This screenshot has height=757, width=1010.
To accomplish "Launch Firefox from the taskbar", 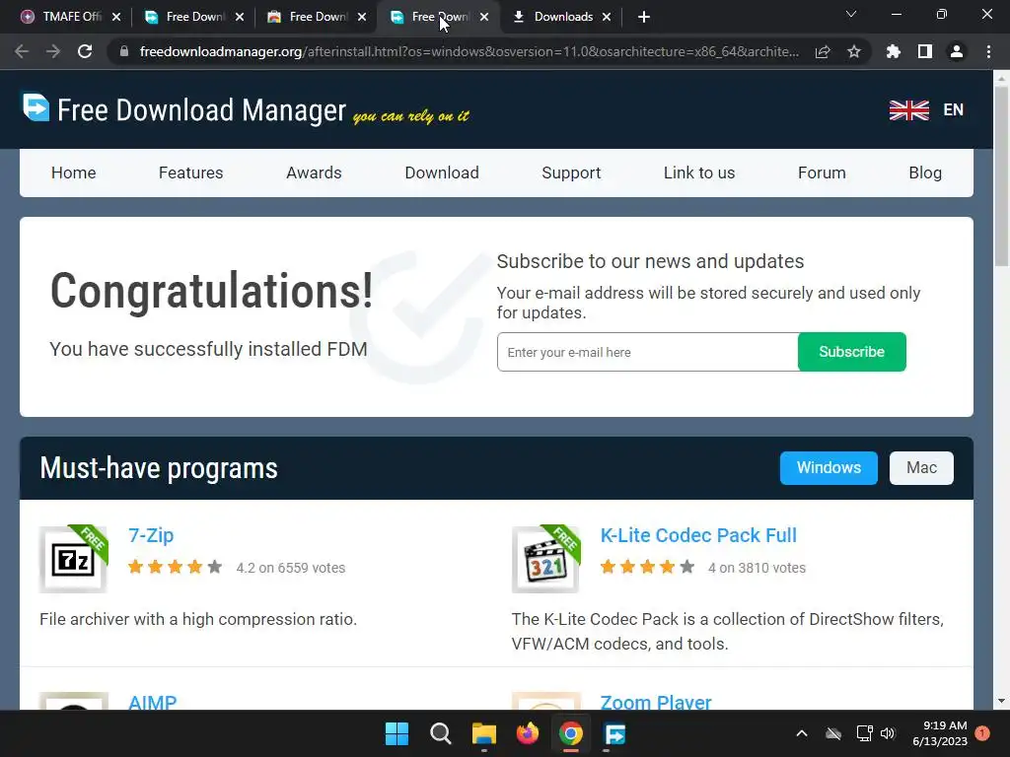I will (528, 733).
